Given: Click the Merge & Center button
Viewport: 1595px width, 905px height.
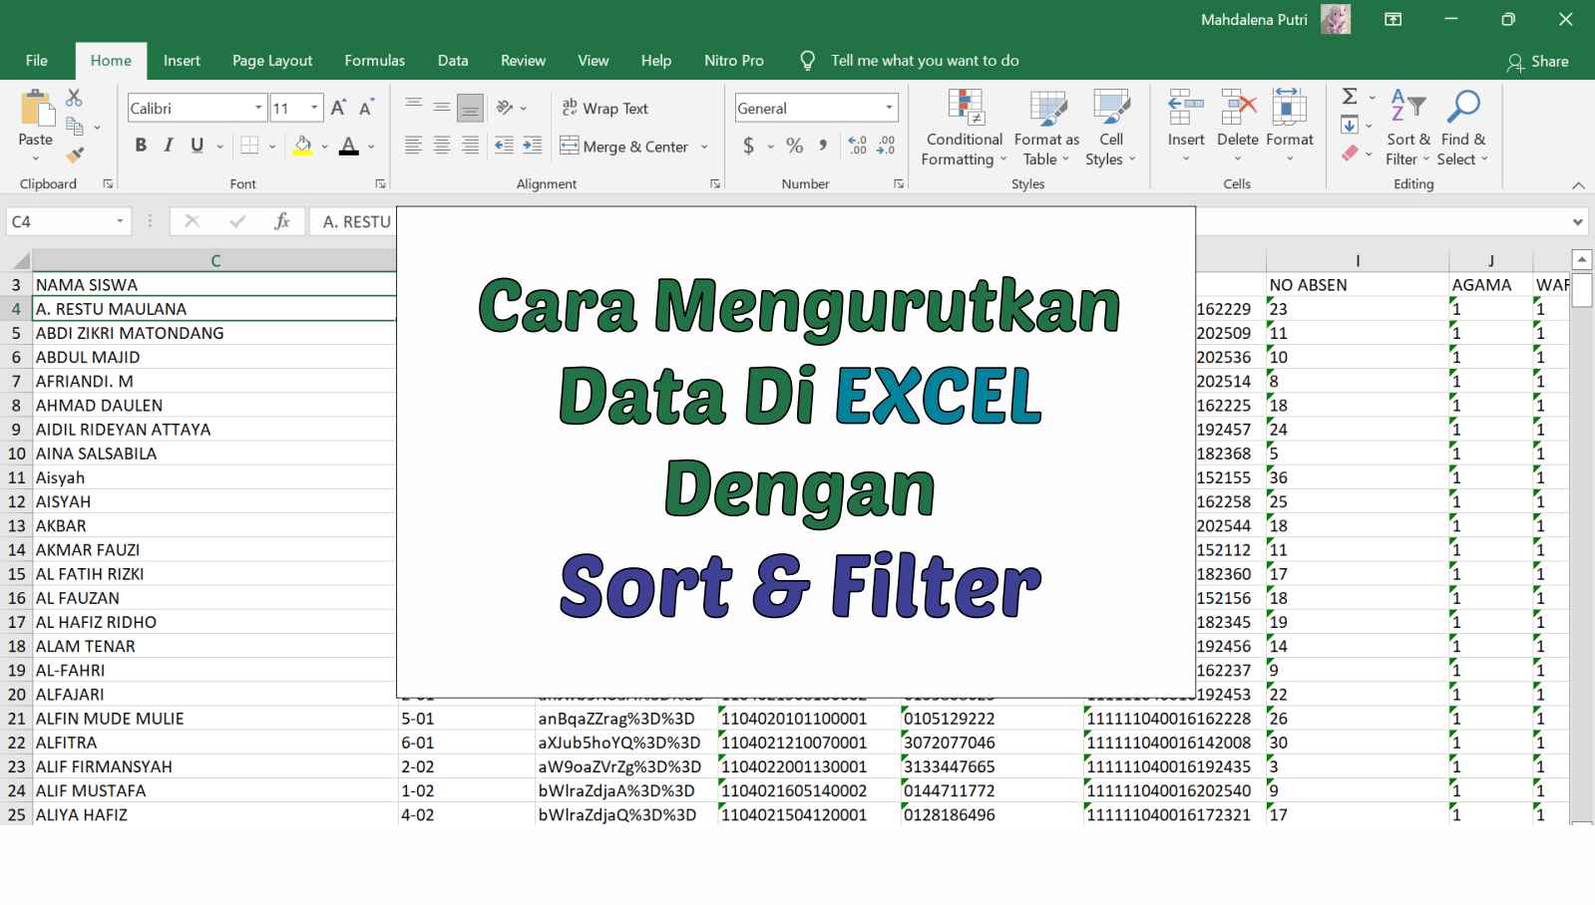Looking at the screenshot, I should 624,147.
